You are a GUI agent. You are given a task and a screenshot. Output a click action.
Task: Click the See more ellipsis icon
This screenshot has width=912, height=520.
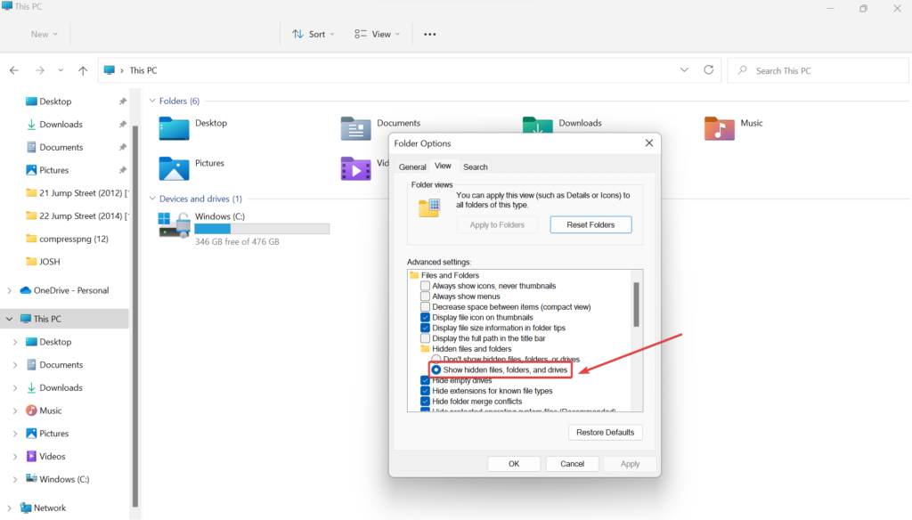pyautogui.click(x=429, y=34)
